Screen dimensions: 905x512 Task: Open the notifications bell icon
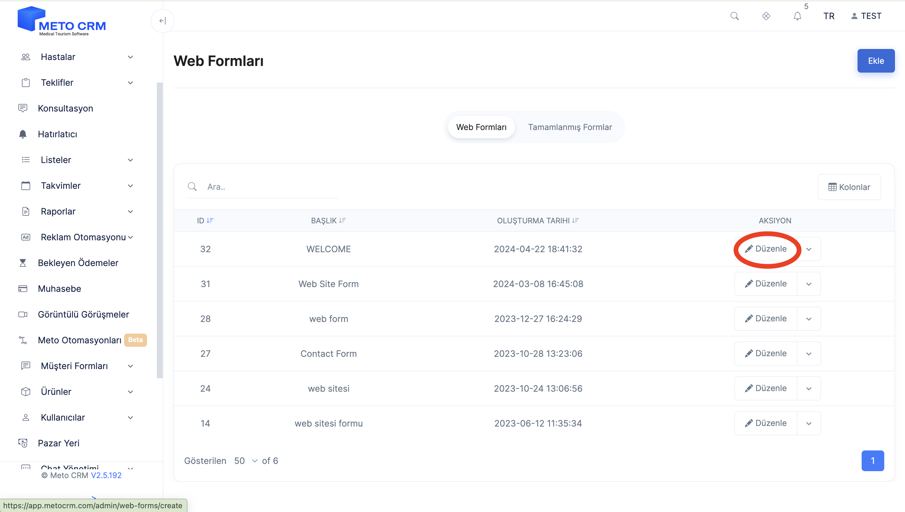pyautogui.click(x=797, y=16)
